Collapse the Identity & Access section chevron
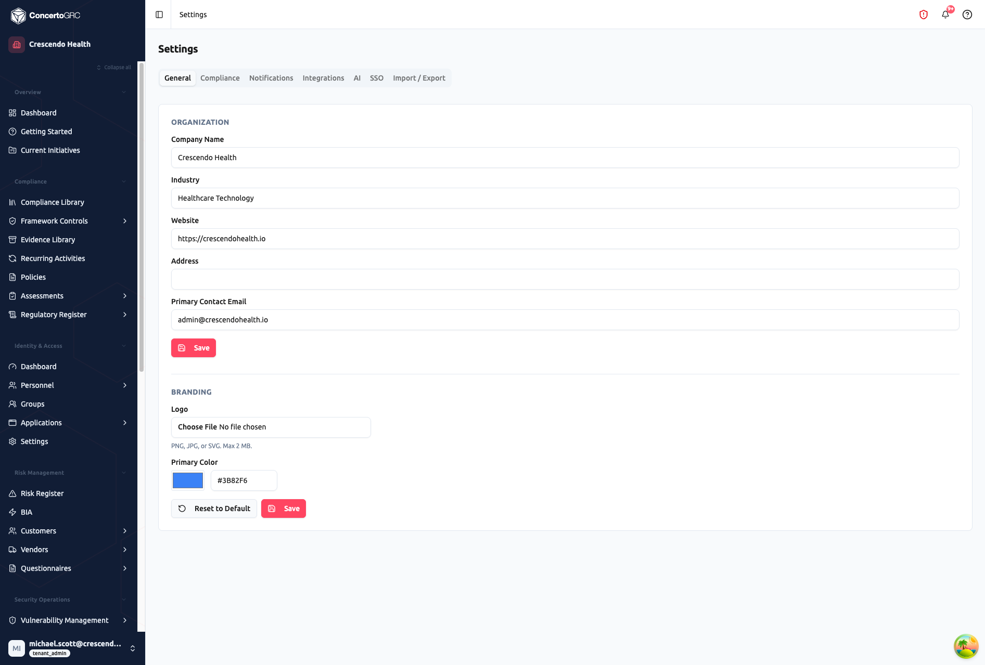This screenshot has width=985, height=665. 124,346
